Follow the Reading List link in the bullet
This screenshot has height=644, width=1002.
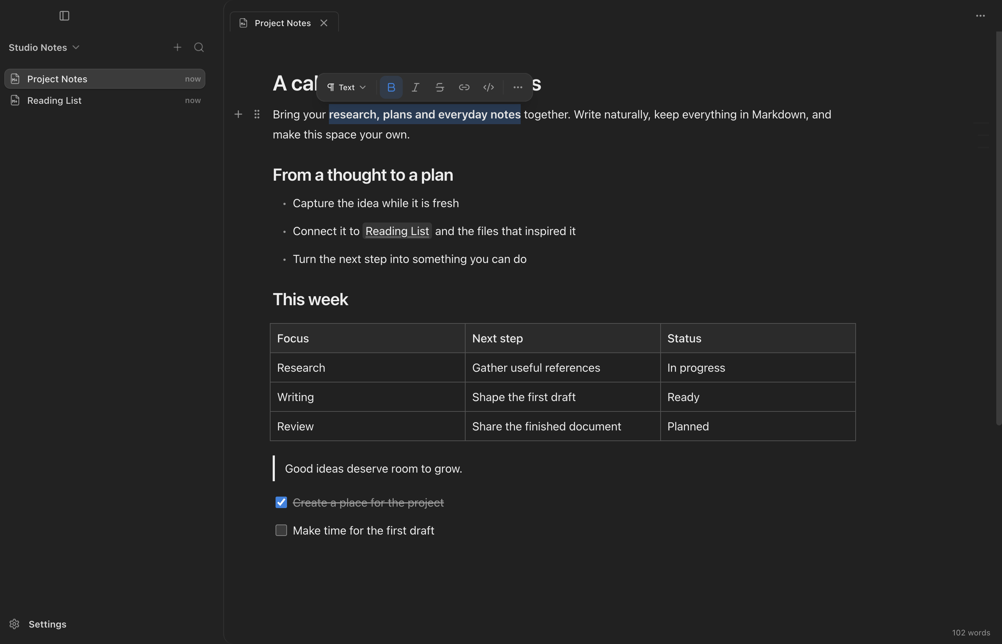(397, 231)
